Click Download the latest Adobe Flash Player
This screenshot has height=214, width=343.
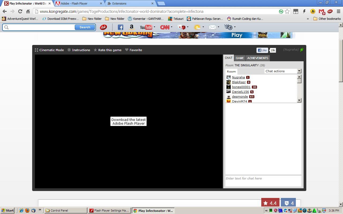[128, 121]
